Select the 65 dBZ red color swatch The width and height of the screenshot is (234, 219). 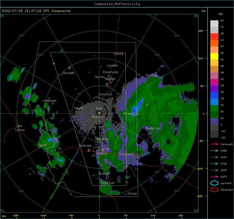pyautogui.click(x=214, y=36)
